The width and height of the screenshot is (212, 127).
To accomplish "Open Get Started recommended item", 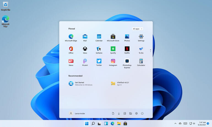I will (80, 84).
